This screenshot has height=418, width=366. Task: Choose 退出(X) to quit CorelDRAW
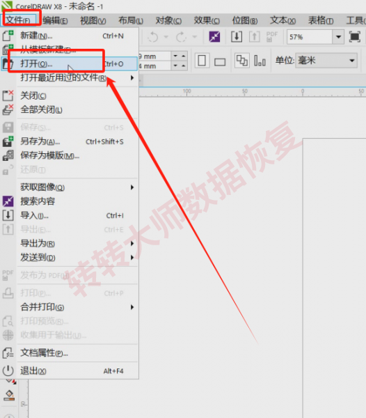[x=69, y=371]
